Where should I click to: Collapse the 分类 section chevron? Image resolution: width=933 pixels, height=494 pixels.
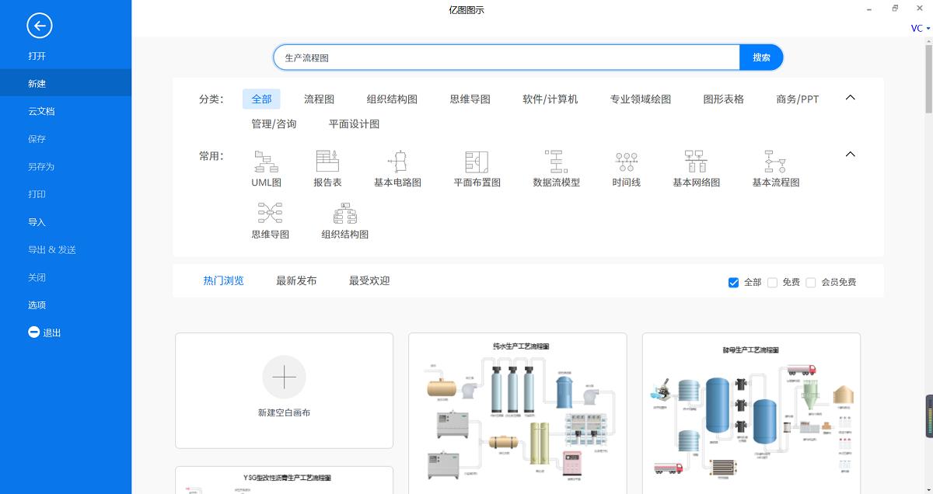click(x=850, y=98)
